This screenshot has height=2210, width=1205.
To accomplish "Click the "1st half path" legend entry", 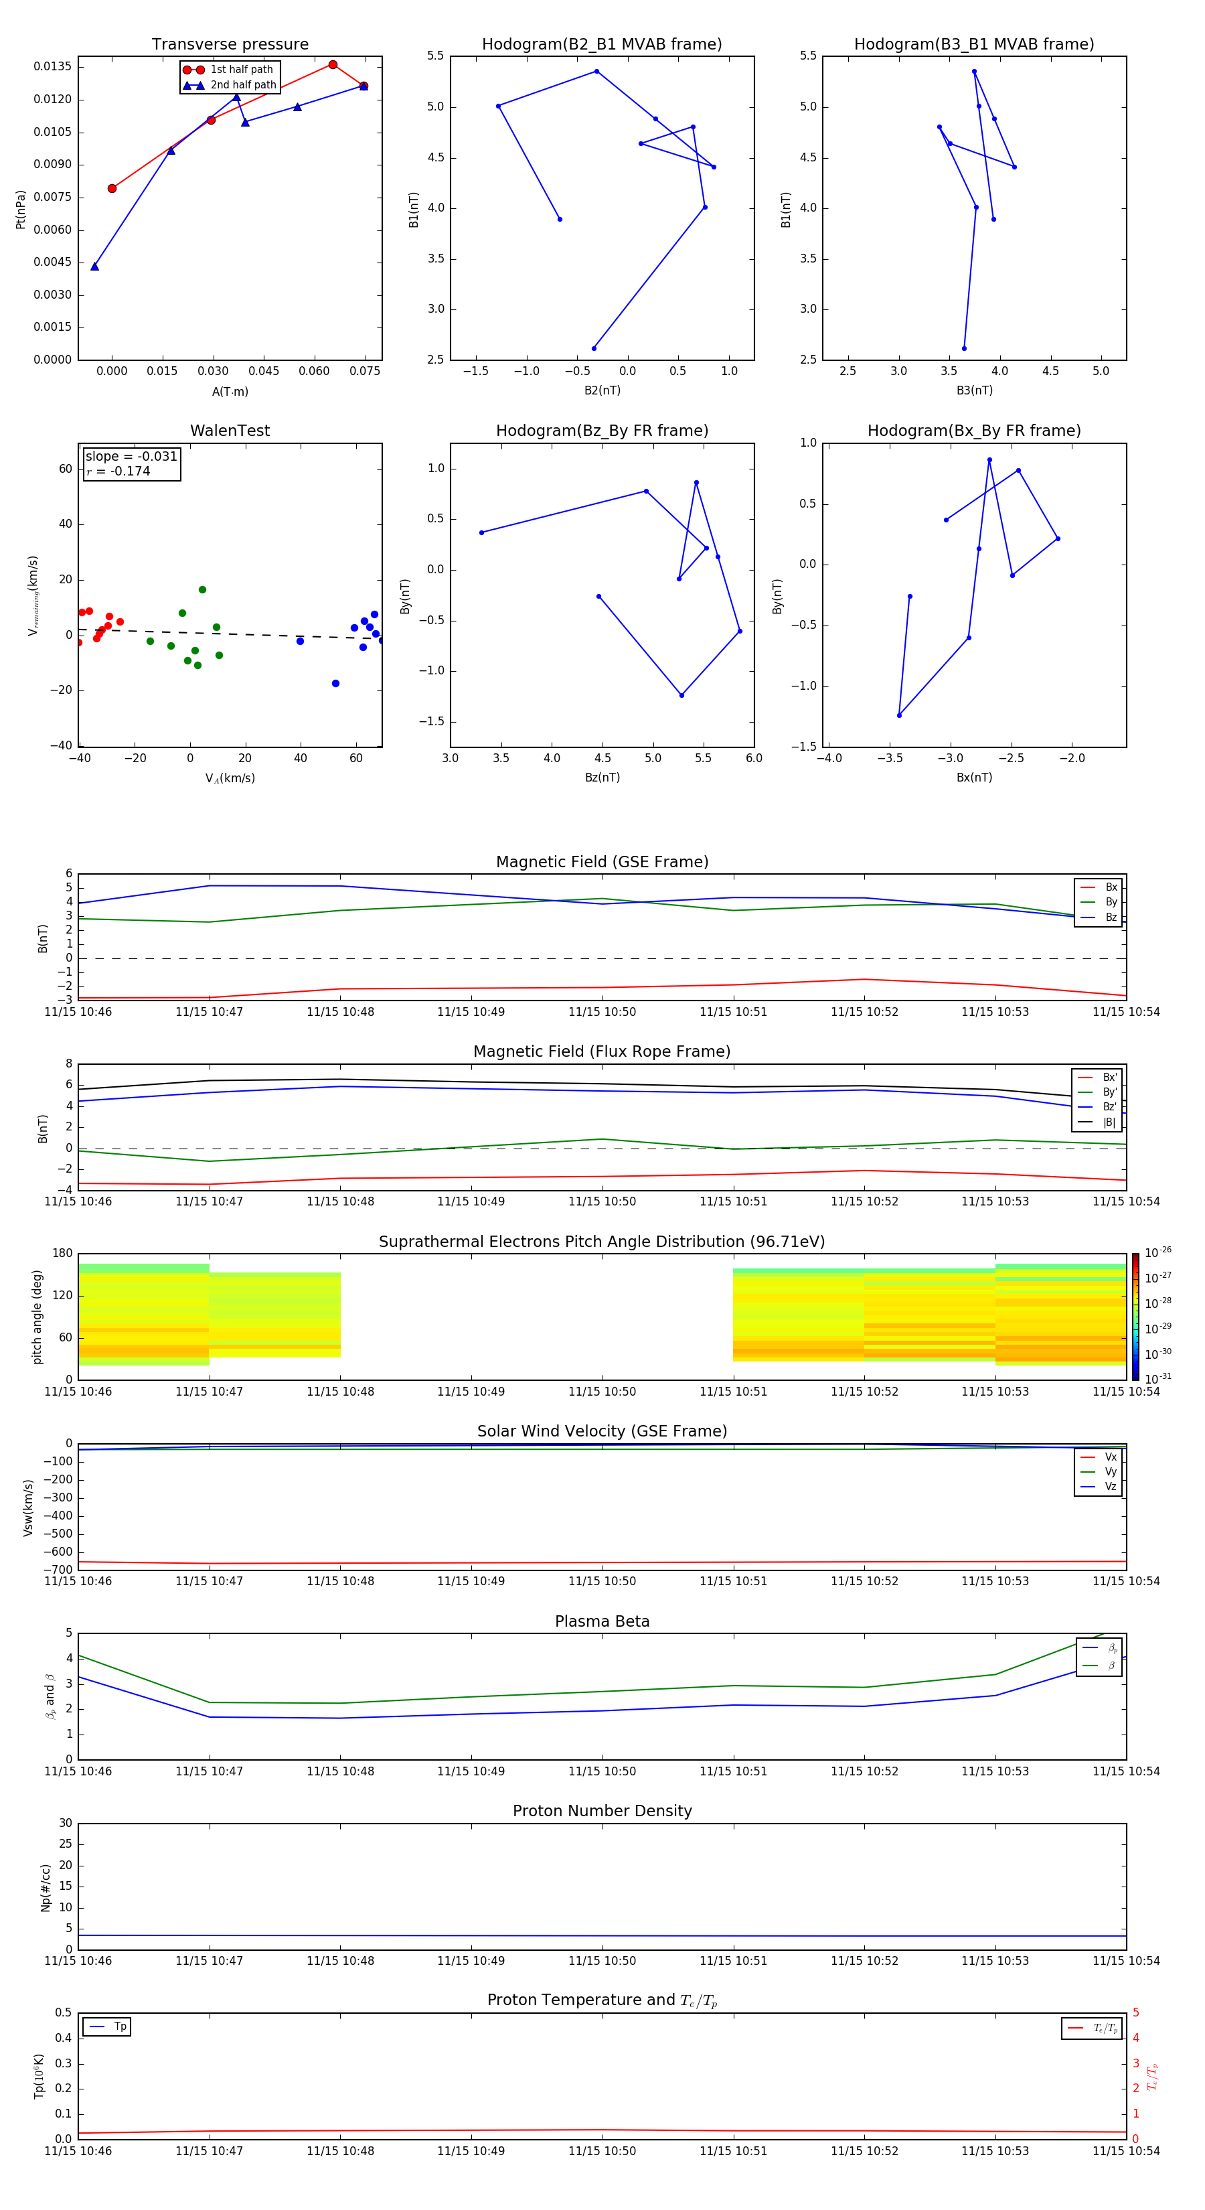I will (229, 70).
